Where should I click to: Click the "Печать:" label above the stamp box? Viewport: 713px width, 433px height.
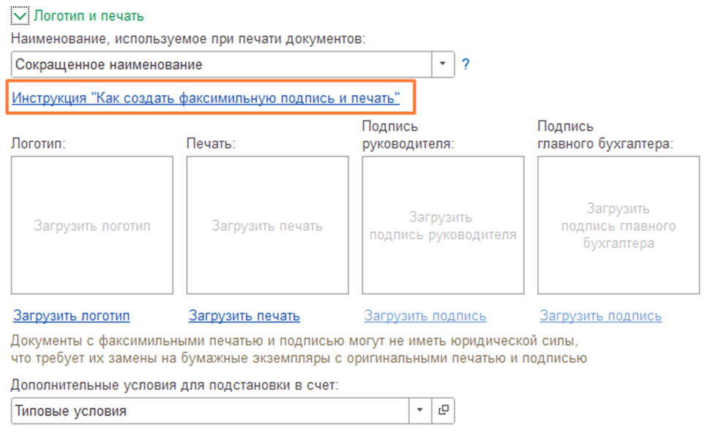click(211, 143)
